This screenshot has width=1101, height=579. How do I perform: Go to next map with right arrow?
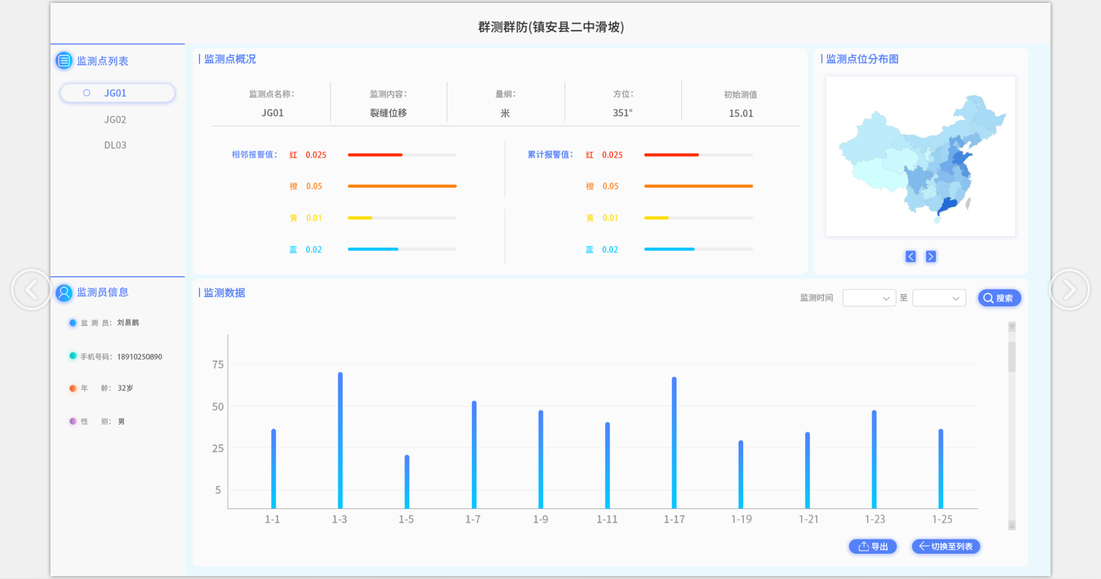click(931, 257)
